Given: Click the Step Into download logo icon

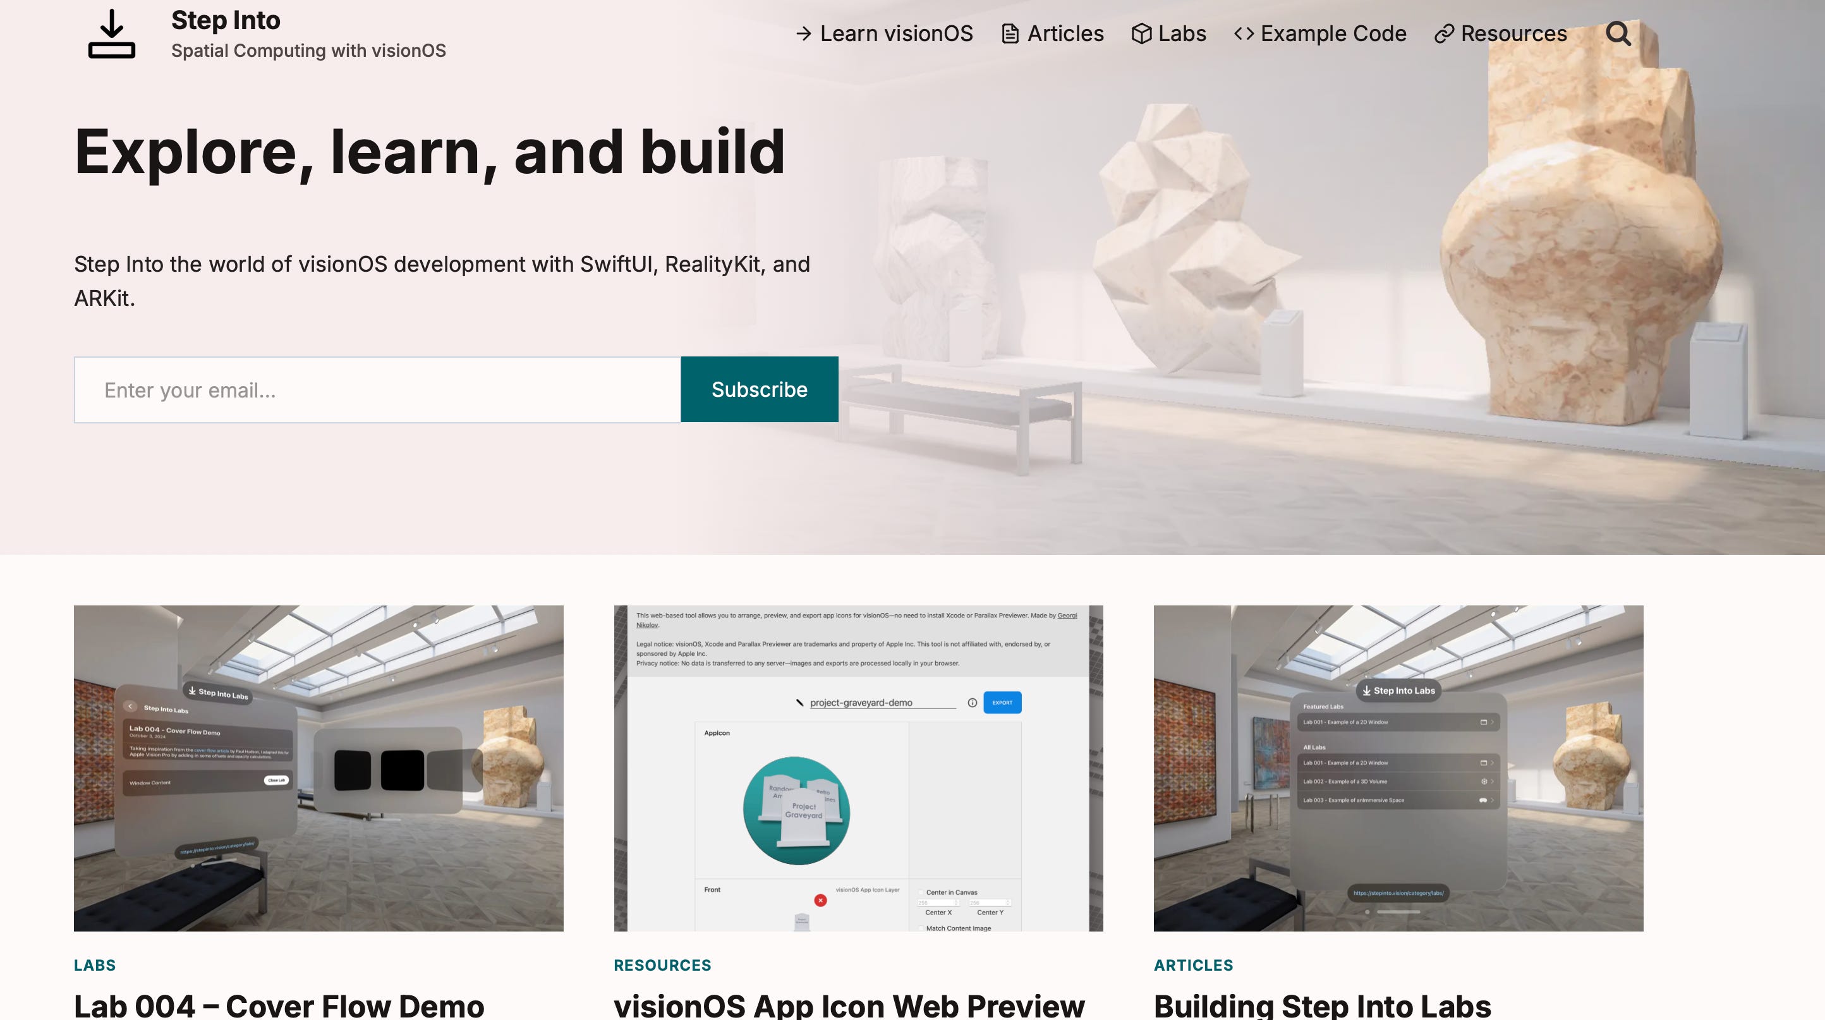Looking at the screenshot, I should [x=112, y=33].
